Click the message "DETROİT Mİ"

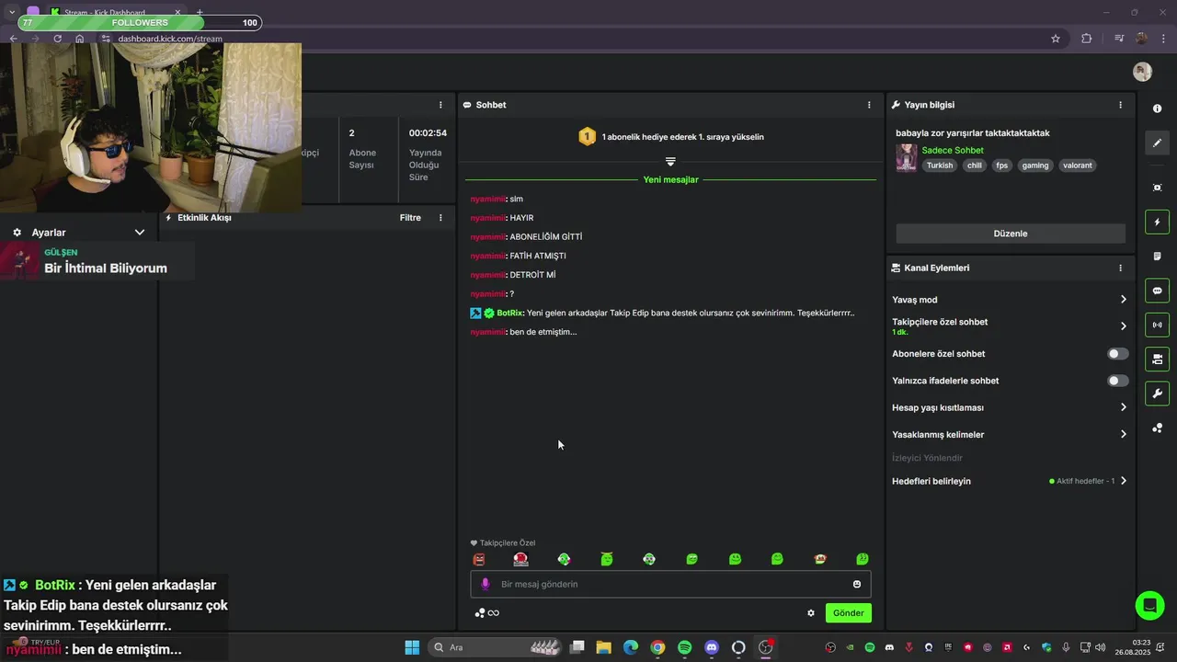(x=532, y=275)
